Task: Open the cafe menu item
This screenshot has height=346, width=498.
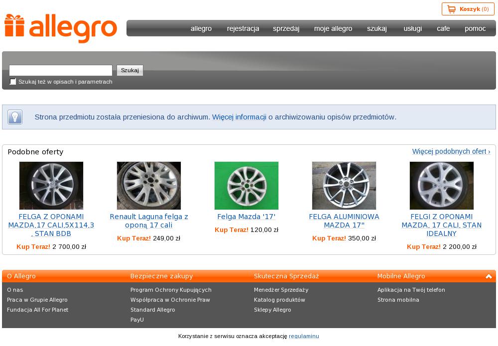Action: click(x=443, y=28)
